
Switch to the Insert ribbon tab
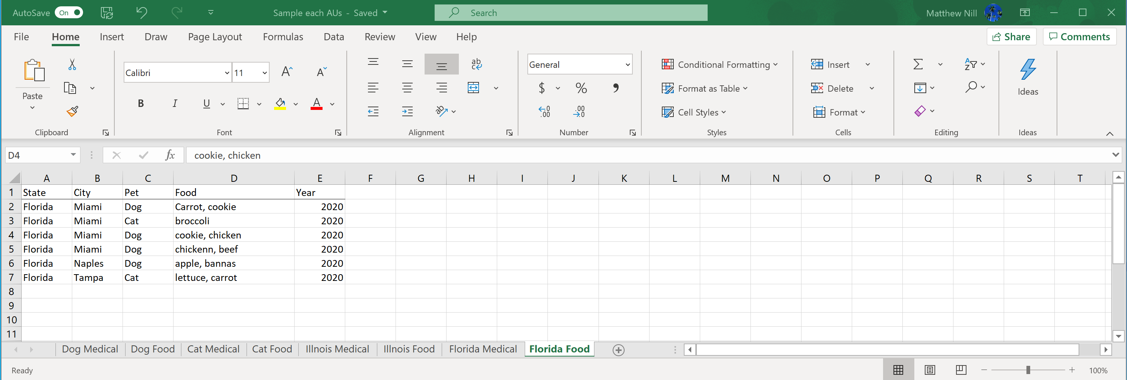(x=112, y=37)
